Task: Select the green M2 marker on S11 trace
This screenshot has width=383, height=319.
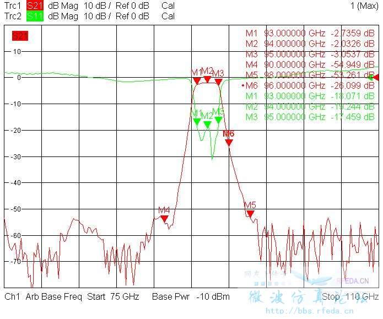Action: pos(207,125)
